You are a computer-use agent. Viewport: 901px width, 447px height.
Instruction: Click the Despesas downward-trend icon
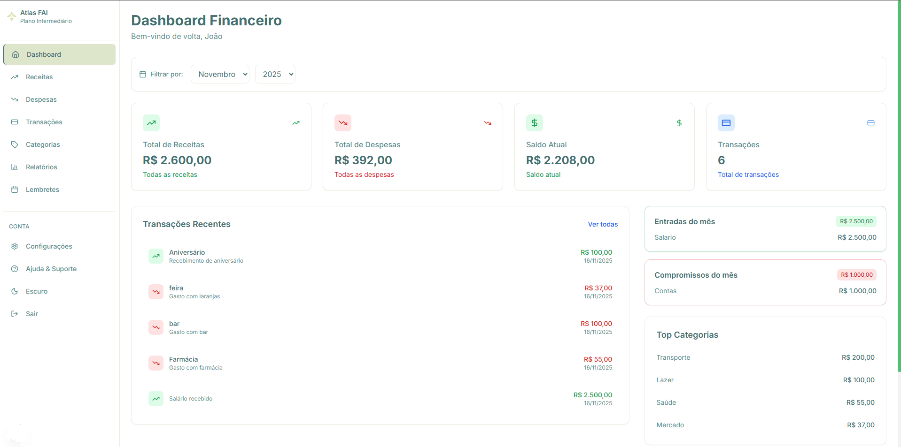[x=15, y=99]
